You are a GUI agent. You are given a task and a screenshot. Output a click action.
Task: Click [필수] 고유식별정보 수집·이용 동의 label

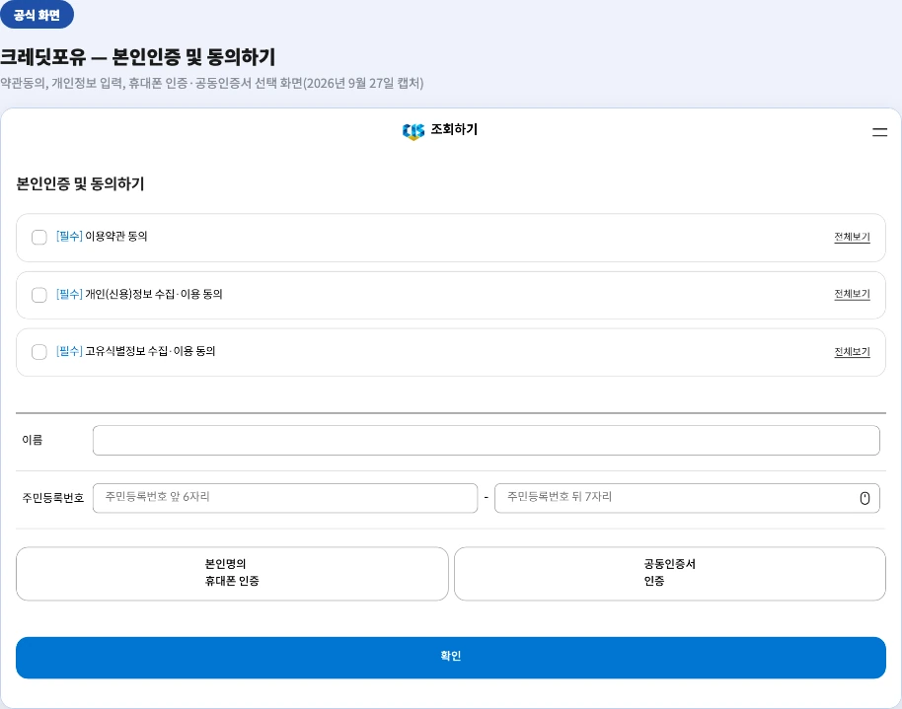tap(136, 351)
